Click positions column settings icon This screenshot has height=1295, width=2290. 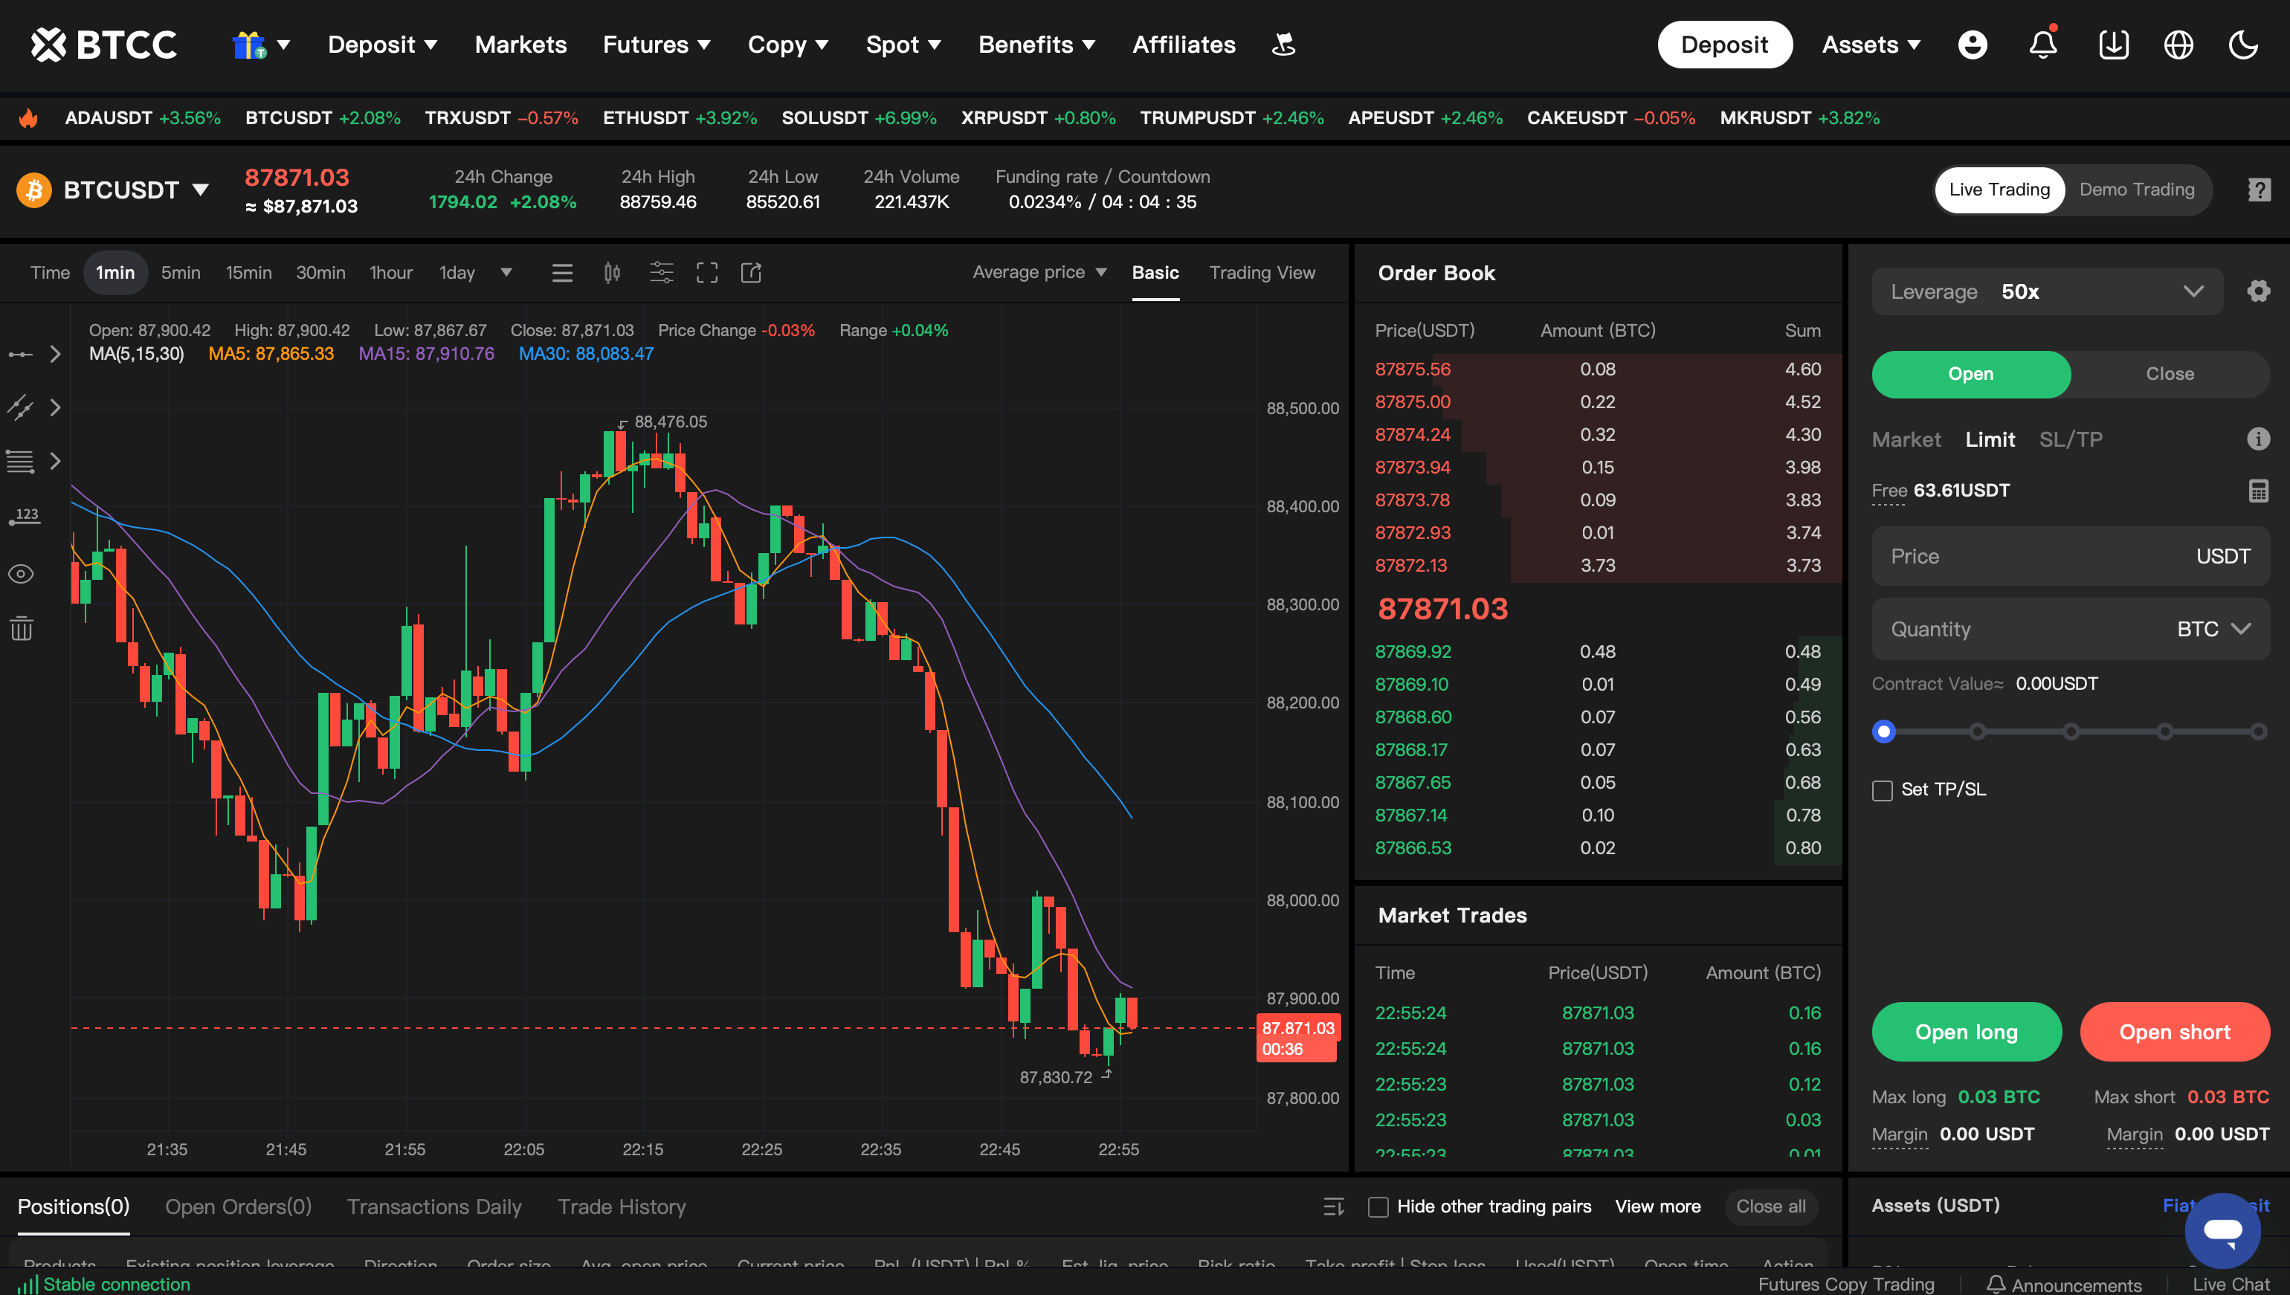coord(1333,1207)
